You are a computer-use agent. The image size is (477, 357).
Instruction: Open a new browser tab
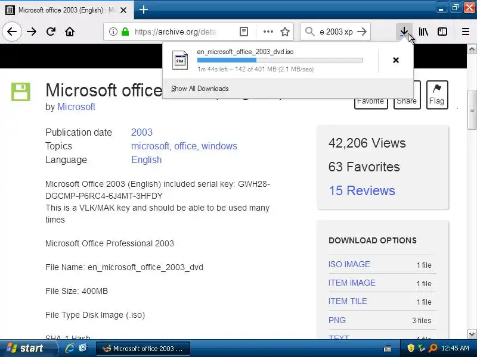(143, 10)
